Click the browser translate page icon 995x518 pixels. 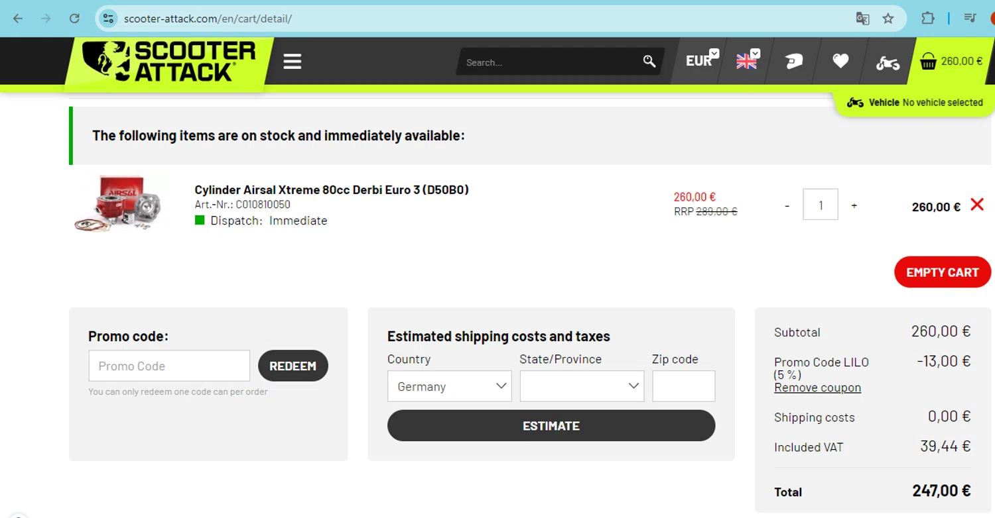pos(862,19)
